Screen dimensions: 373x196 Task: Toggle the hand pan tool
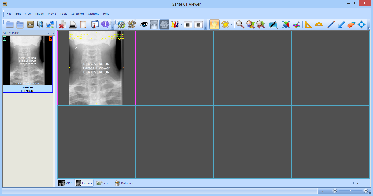(x=215, y=24)
